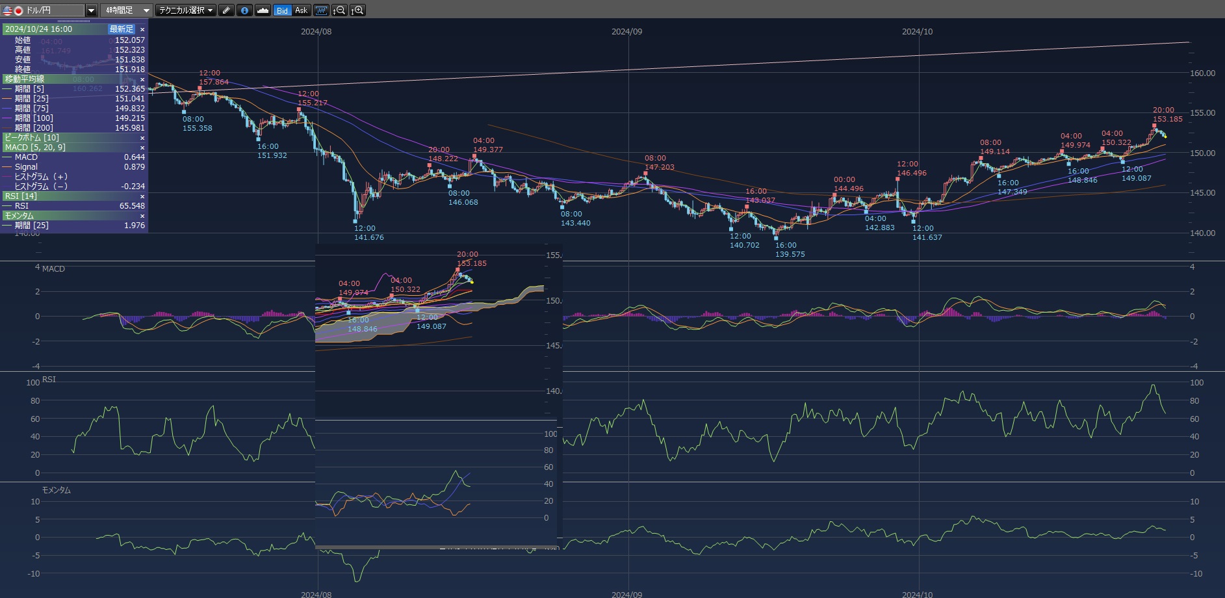Image resolution: width=1225 pixels, height=598 pixels.
Task: Expand the テクニカル選択 menu
Action: (x=186, y=10)
